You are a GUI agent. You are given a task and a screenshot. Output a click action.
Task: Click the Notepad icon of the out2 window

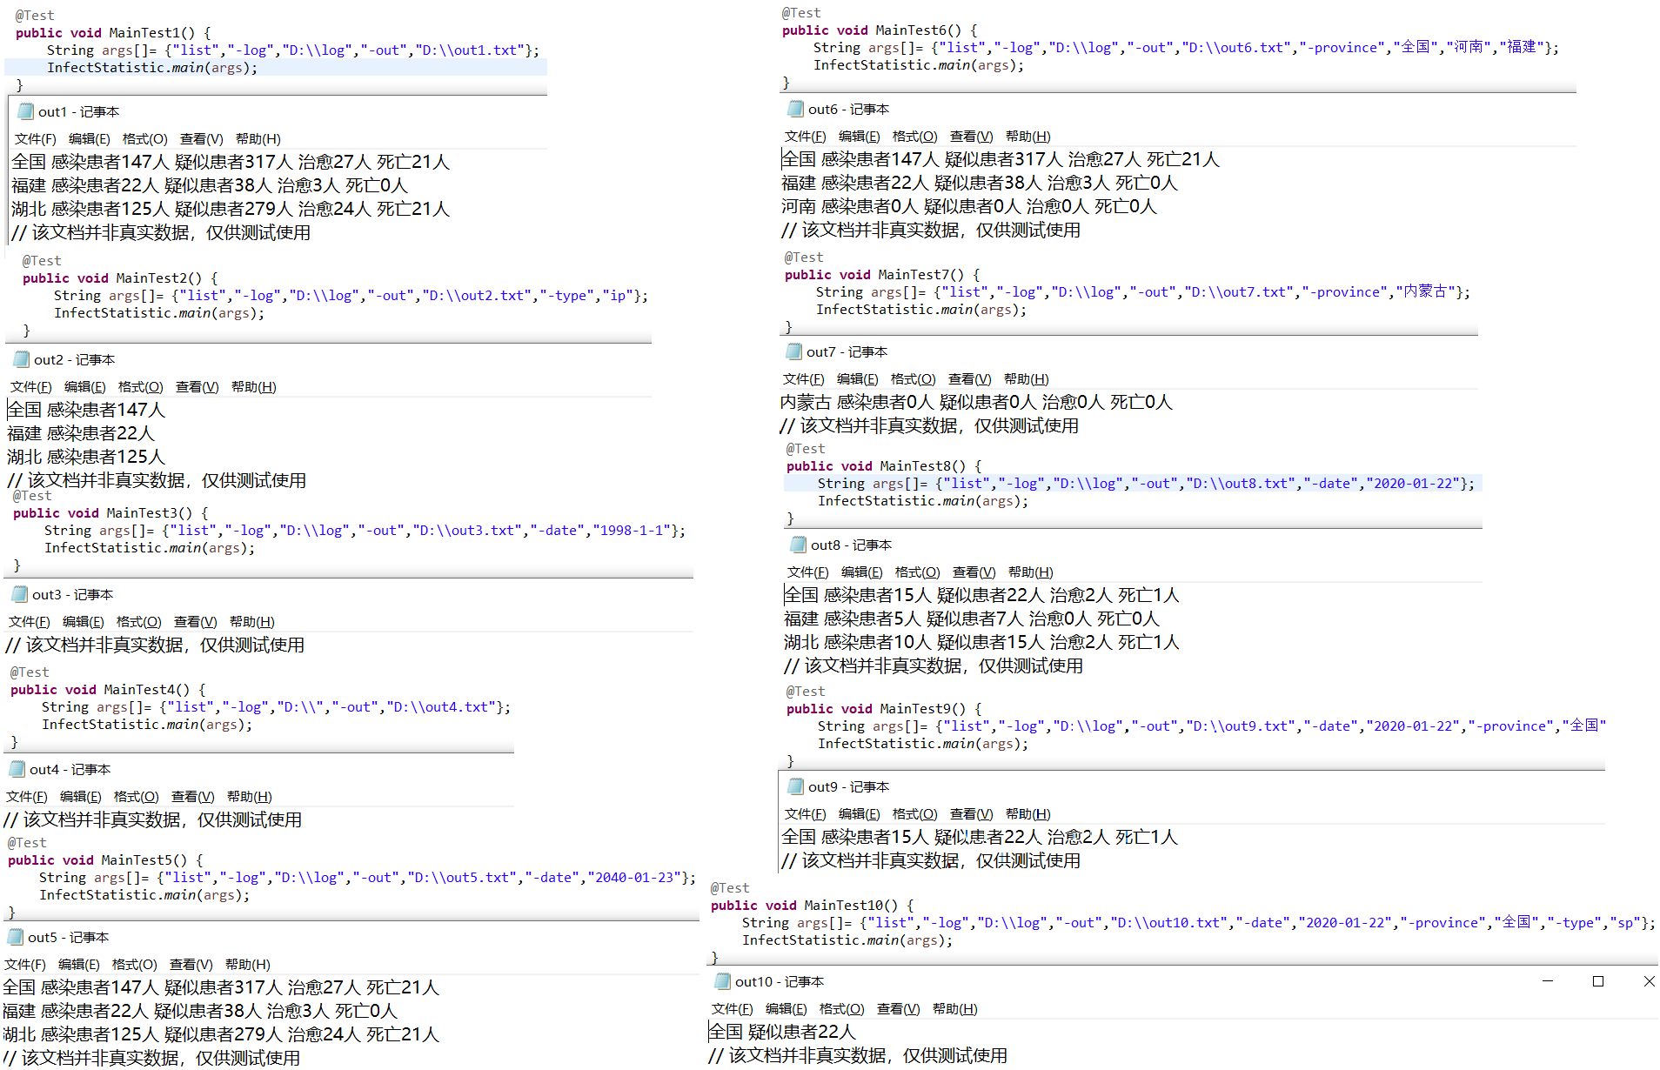click(22, 359)
